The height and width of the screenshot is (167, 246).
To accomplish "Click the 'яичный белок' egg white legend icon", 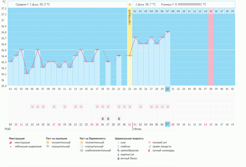I will click(119, 158).
